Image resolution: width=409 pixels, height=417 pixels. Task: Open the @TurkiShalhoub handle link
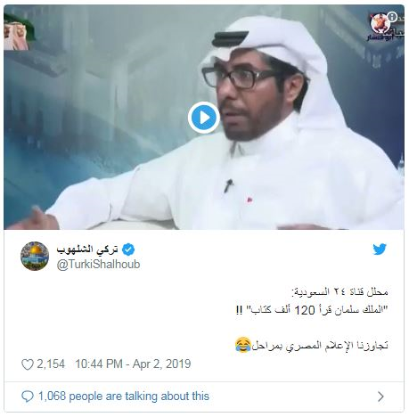(98, 265)
